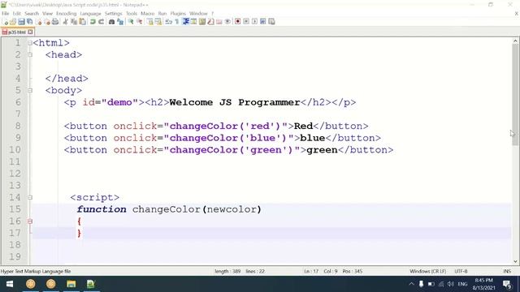Click the Synchronize Horizontal Scrolling icon
The width and height of the screenshot is (520, 292).
click(x=158, y=22)
